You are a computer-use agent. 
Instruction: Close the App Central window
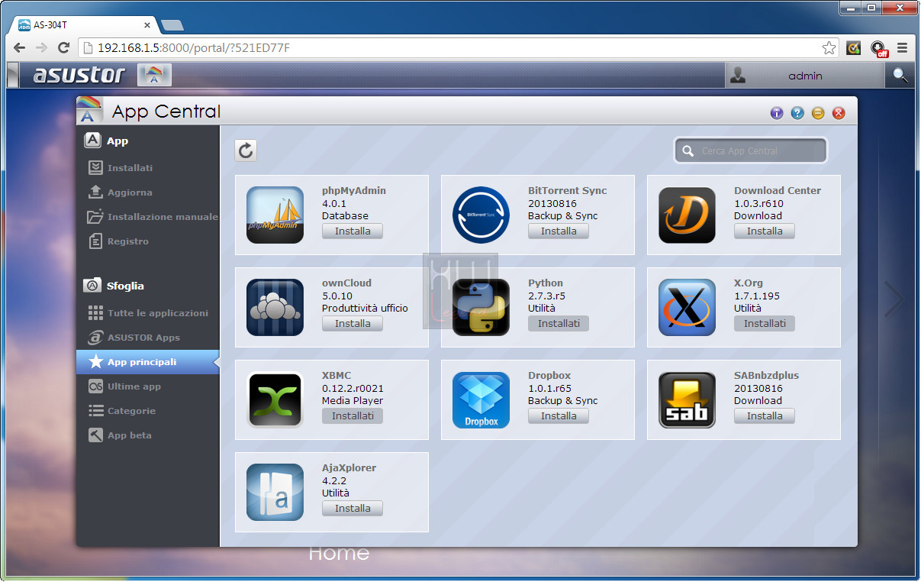(839, 113)
